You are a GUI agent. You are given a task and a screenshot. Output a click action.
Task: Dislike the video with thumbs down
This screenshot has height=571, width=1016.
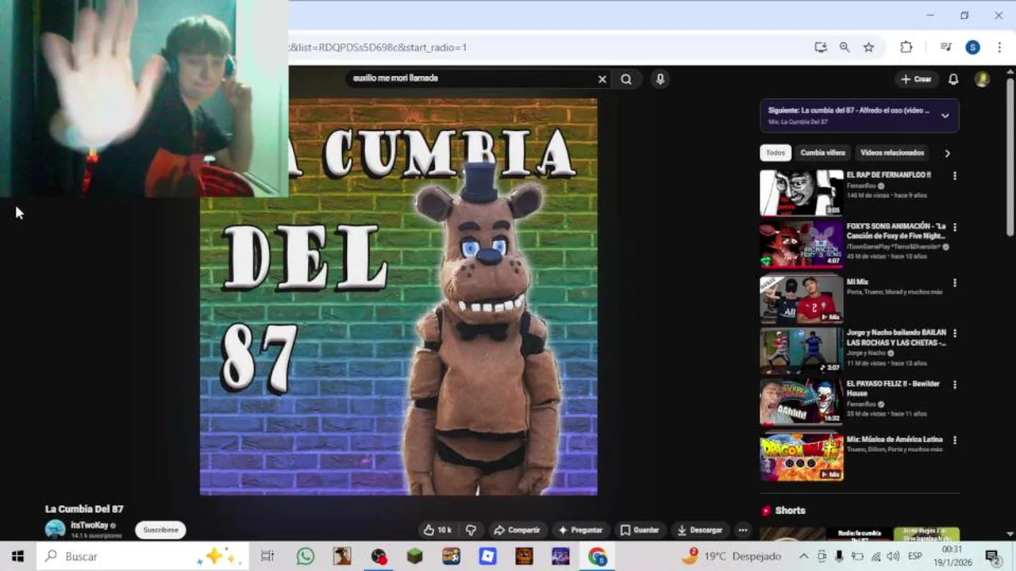point(470,530)
